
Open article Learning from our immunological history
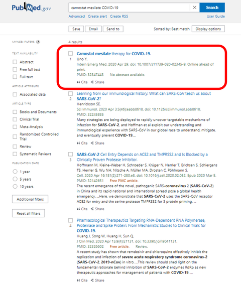click(144, 96)
